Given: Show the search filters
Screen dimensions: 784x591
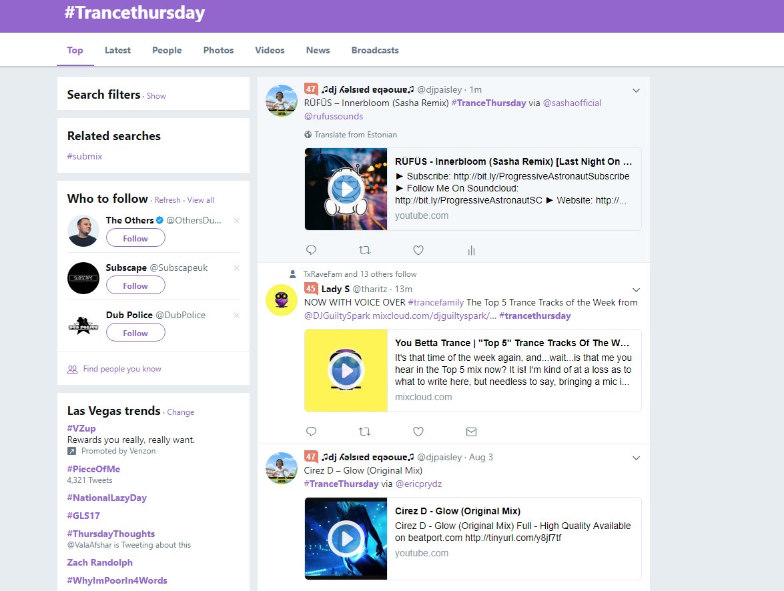Looking at the screenshot, I should (156, 96).
